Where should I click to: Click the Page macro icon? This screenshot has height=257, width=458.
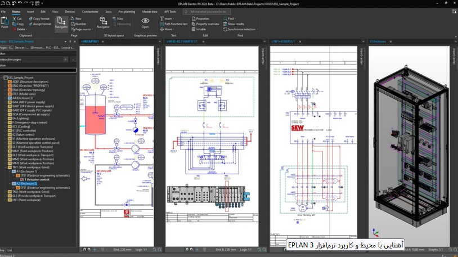tap(73, 29)
